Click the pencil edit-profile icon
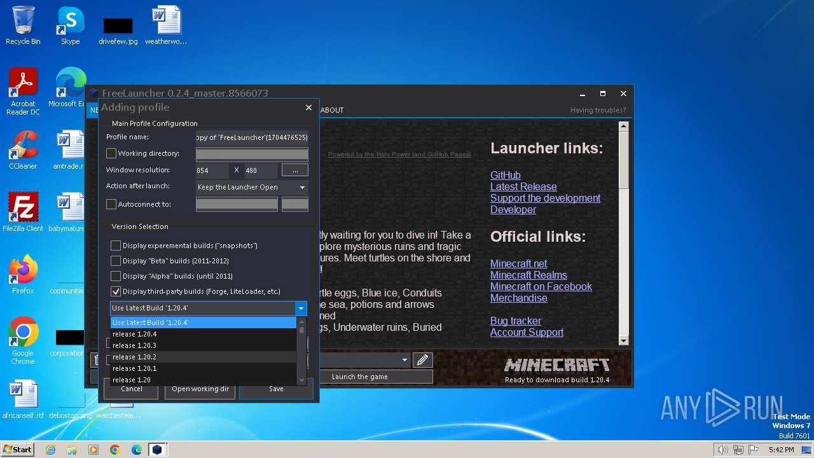814x458 pixels. [422, 360]
